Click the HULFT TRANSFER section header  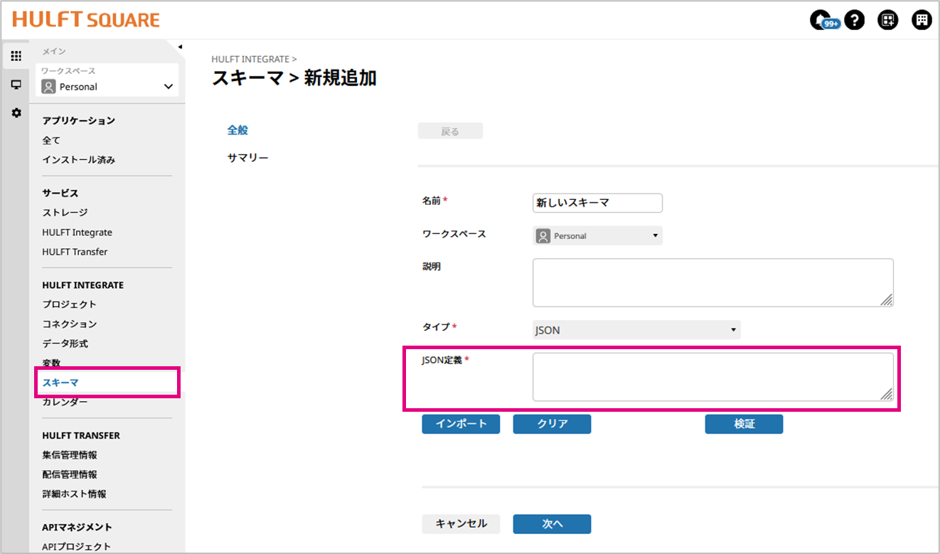[x=81, y=435]
